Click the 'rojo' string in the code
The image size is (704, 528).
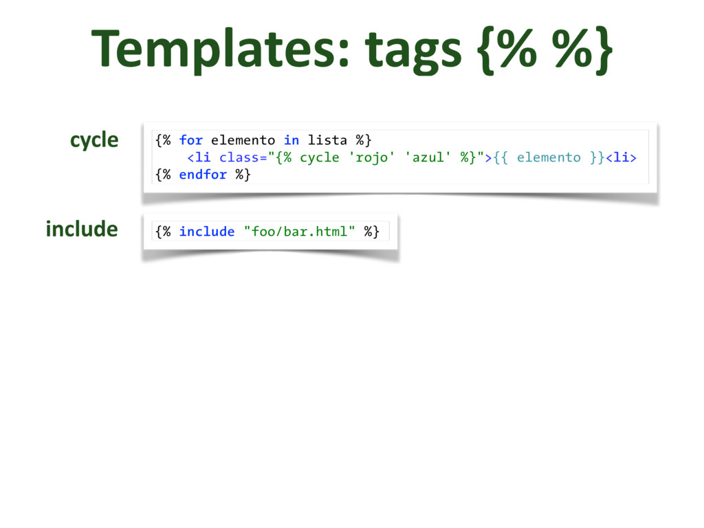371,157
